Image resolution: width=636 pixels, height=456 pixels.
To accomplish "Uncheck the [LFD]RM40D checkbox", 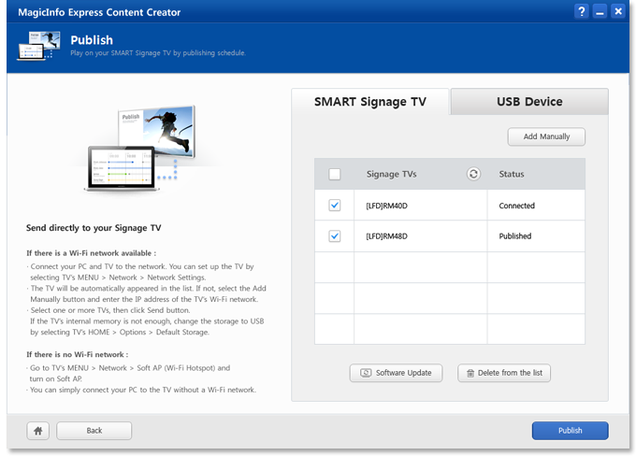I will click(334, 206).
